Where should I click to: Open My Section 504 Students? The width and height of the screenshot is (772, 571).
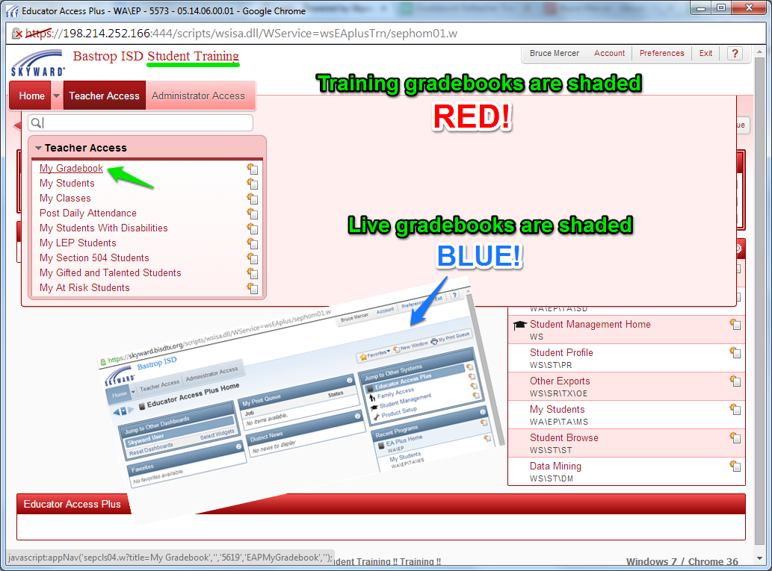point(94,258)
